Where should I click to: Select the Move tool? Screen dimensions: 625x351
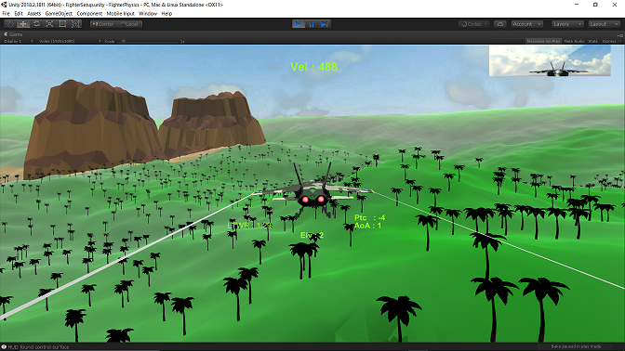23,24
